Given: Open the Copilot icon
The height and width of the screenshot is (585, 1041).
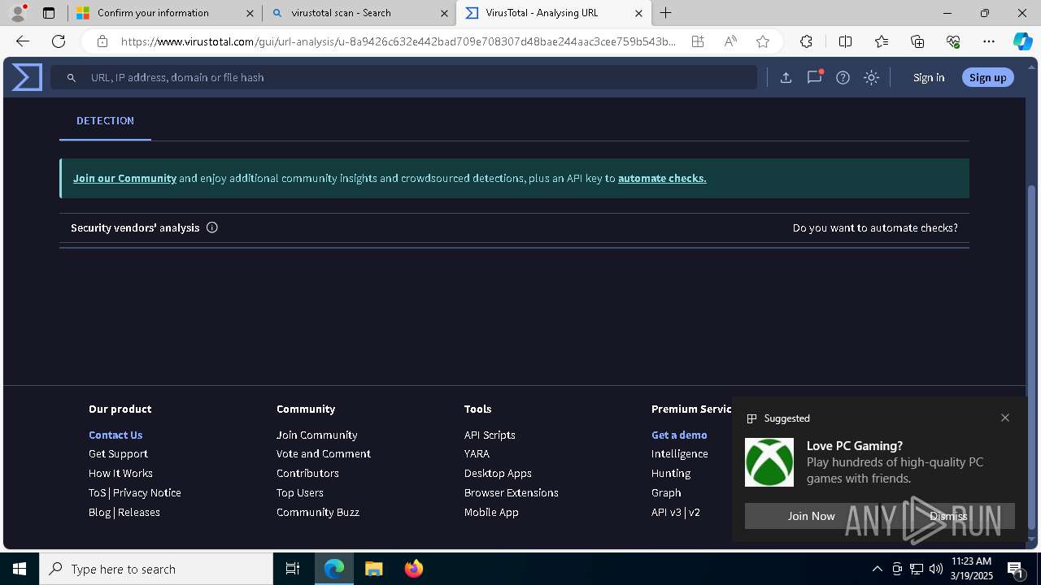Looking at the screenshot, I should point(1023,41).
